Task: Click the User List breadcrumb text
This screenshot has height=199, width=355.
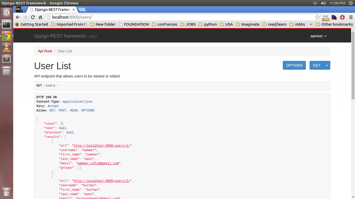Action: pos(65,51)
